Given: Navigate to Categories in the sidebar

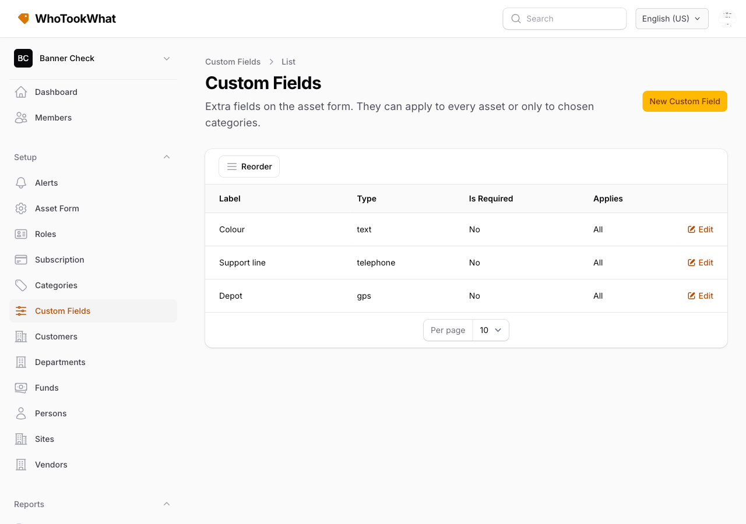Looking at the screenshot, I should click(x=93, y=285).
